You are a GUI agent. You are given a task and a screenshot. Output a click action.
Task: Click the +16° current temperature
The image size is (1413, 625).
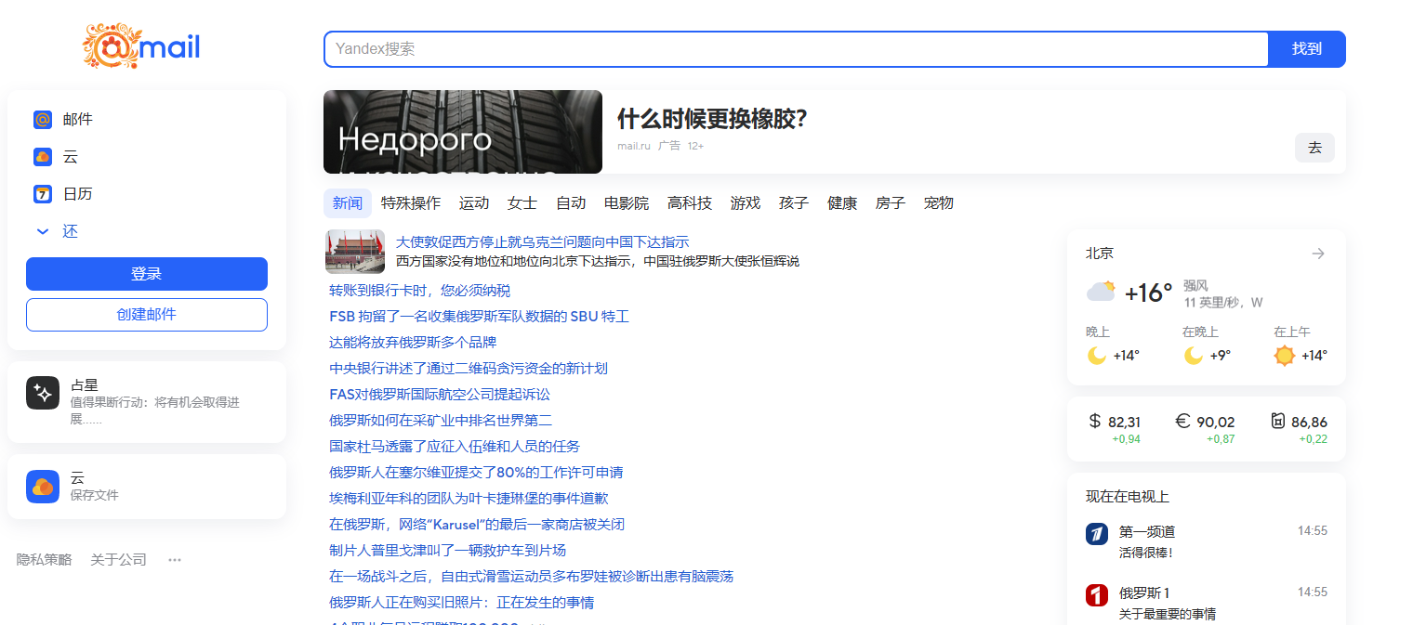(1148, 293)
